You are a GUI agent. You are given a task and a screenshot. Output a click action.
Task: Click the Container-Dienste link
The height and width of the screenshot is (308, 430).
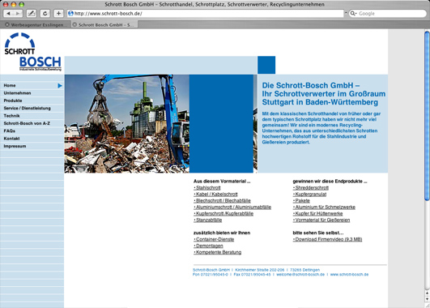pyautogui.click(x=214, y=239)
